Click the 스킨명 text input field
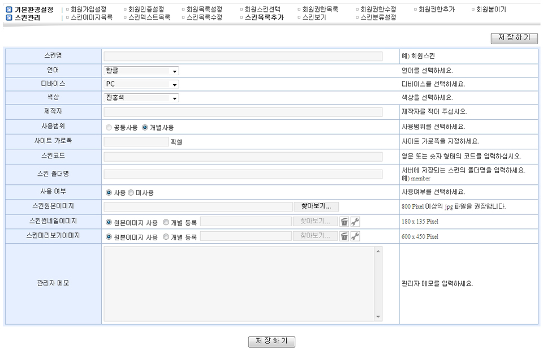 pos(243,57)
